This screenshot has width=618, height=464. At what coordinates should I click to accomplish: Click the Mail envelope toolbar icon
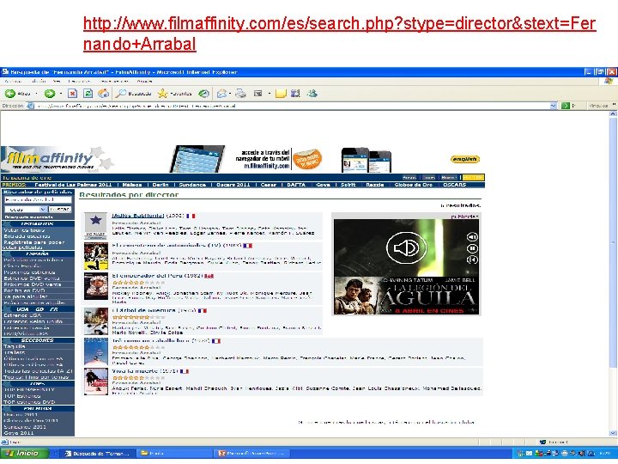coord(222,94)
